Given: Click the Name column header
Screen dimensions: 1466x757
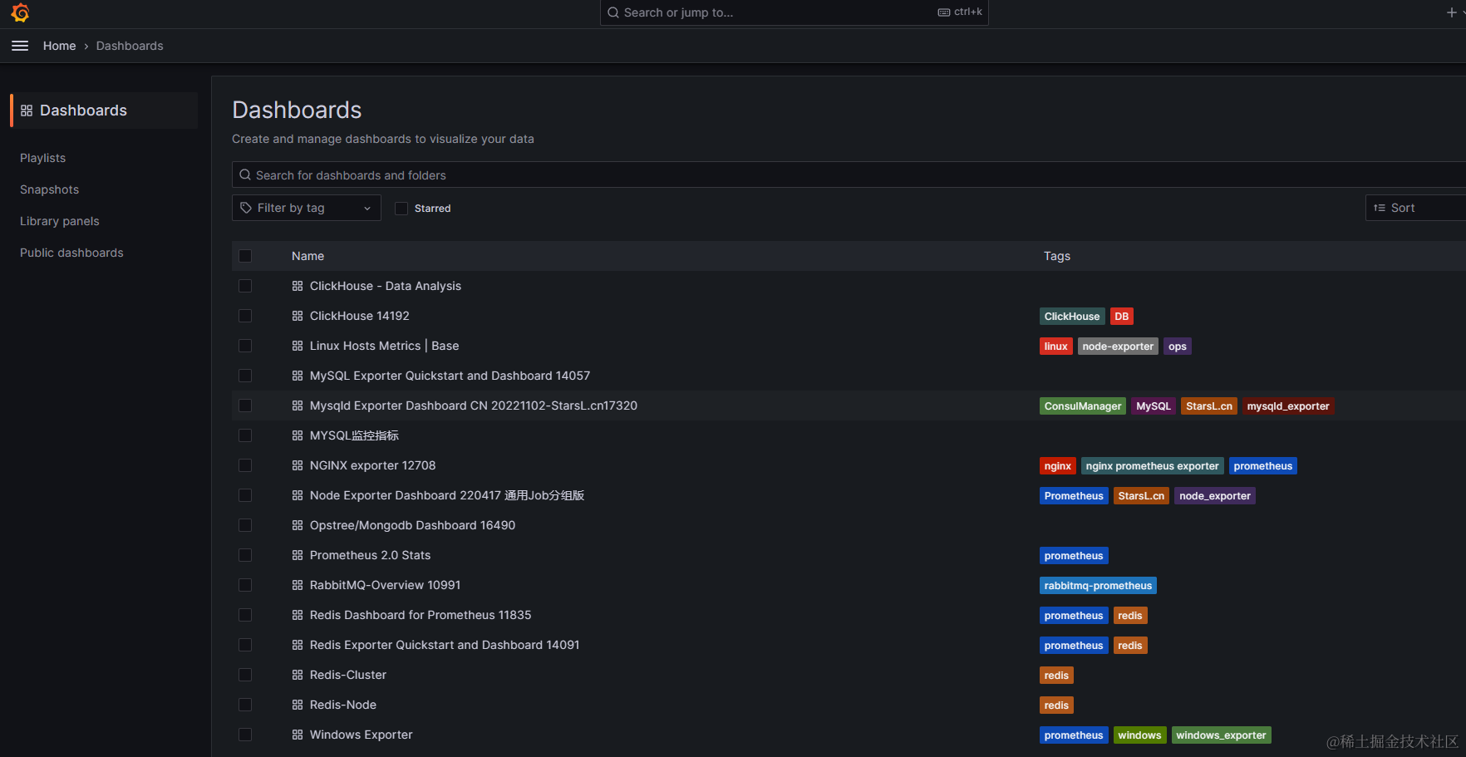Looking at the screenshot, I should click(x=307, y=256).
